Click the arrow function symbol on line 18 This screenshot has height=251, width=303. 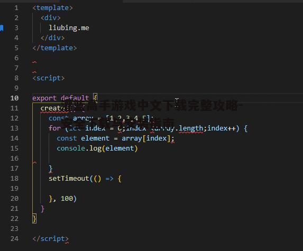109,179
